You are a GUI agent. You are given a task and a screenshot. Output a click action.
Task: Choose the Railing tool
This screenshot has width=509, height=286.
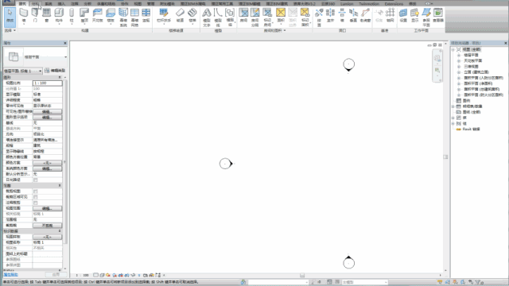coord(164,16)
